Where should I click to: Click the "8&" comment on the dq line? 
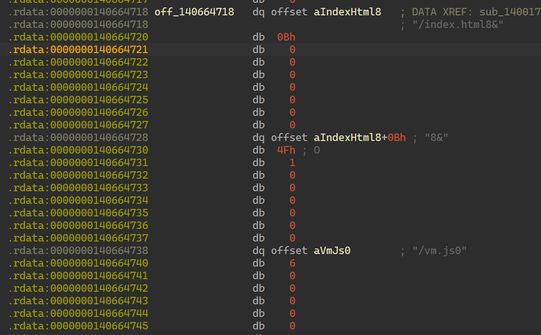pos(436,137)
